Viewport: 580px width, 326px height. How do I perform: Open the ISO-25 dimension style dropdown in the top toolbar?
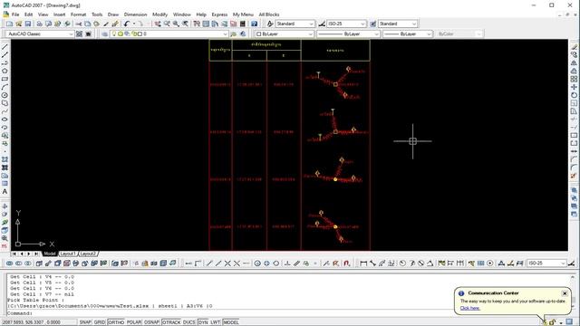click(x=346, y=24)
